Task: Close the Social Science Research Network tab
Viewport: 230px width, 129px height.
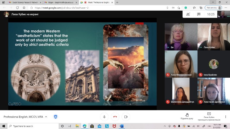Action: [x=41, y=3]
